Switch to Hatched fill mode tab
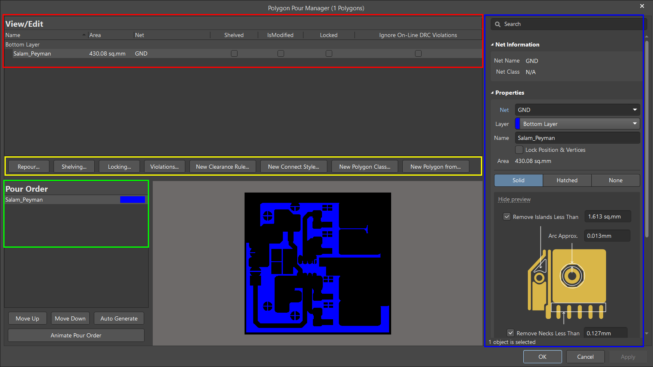The height and width of the screenshot is (367, 653). click(x=567, y=180)
